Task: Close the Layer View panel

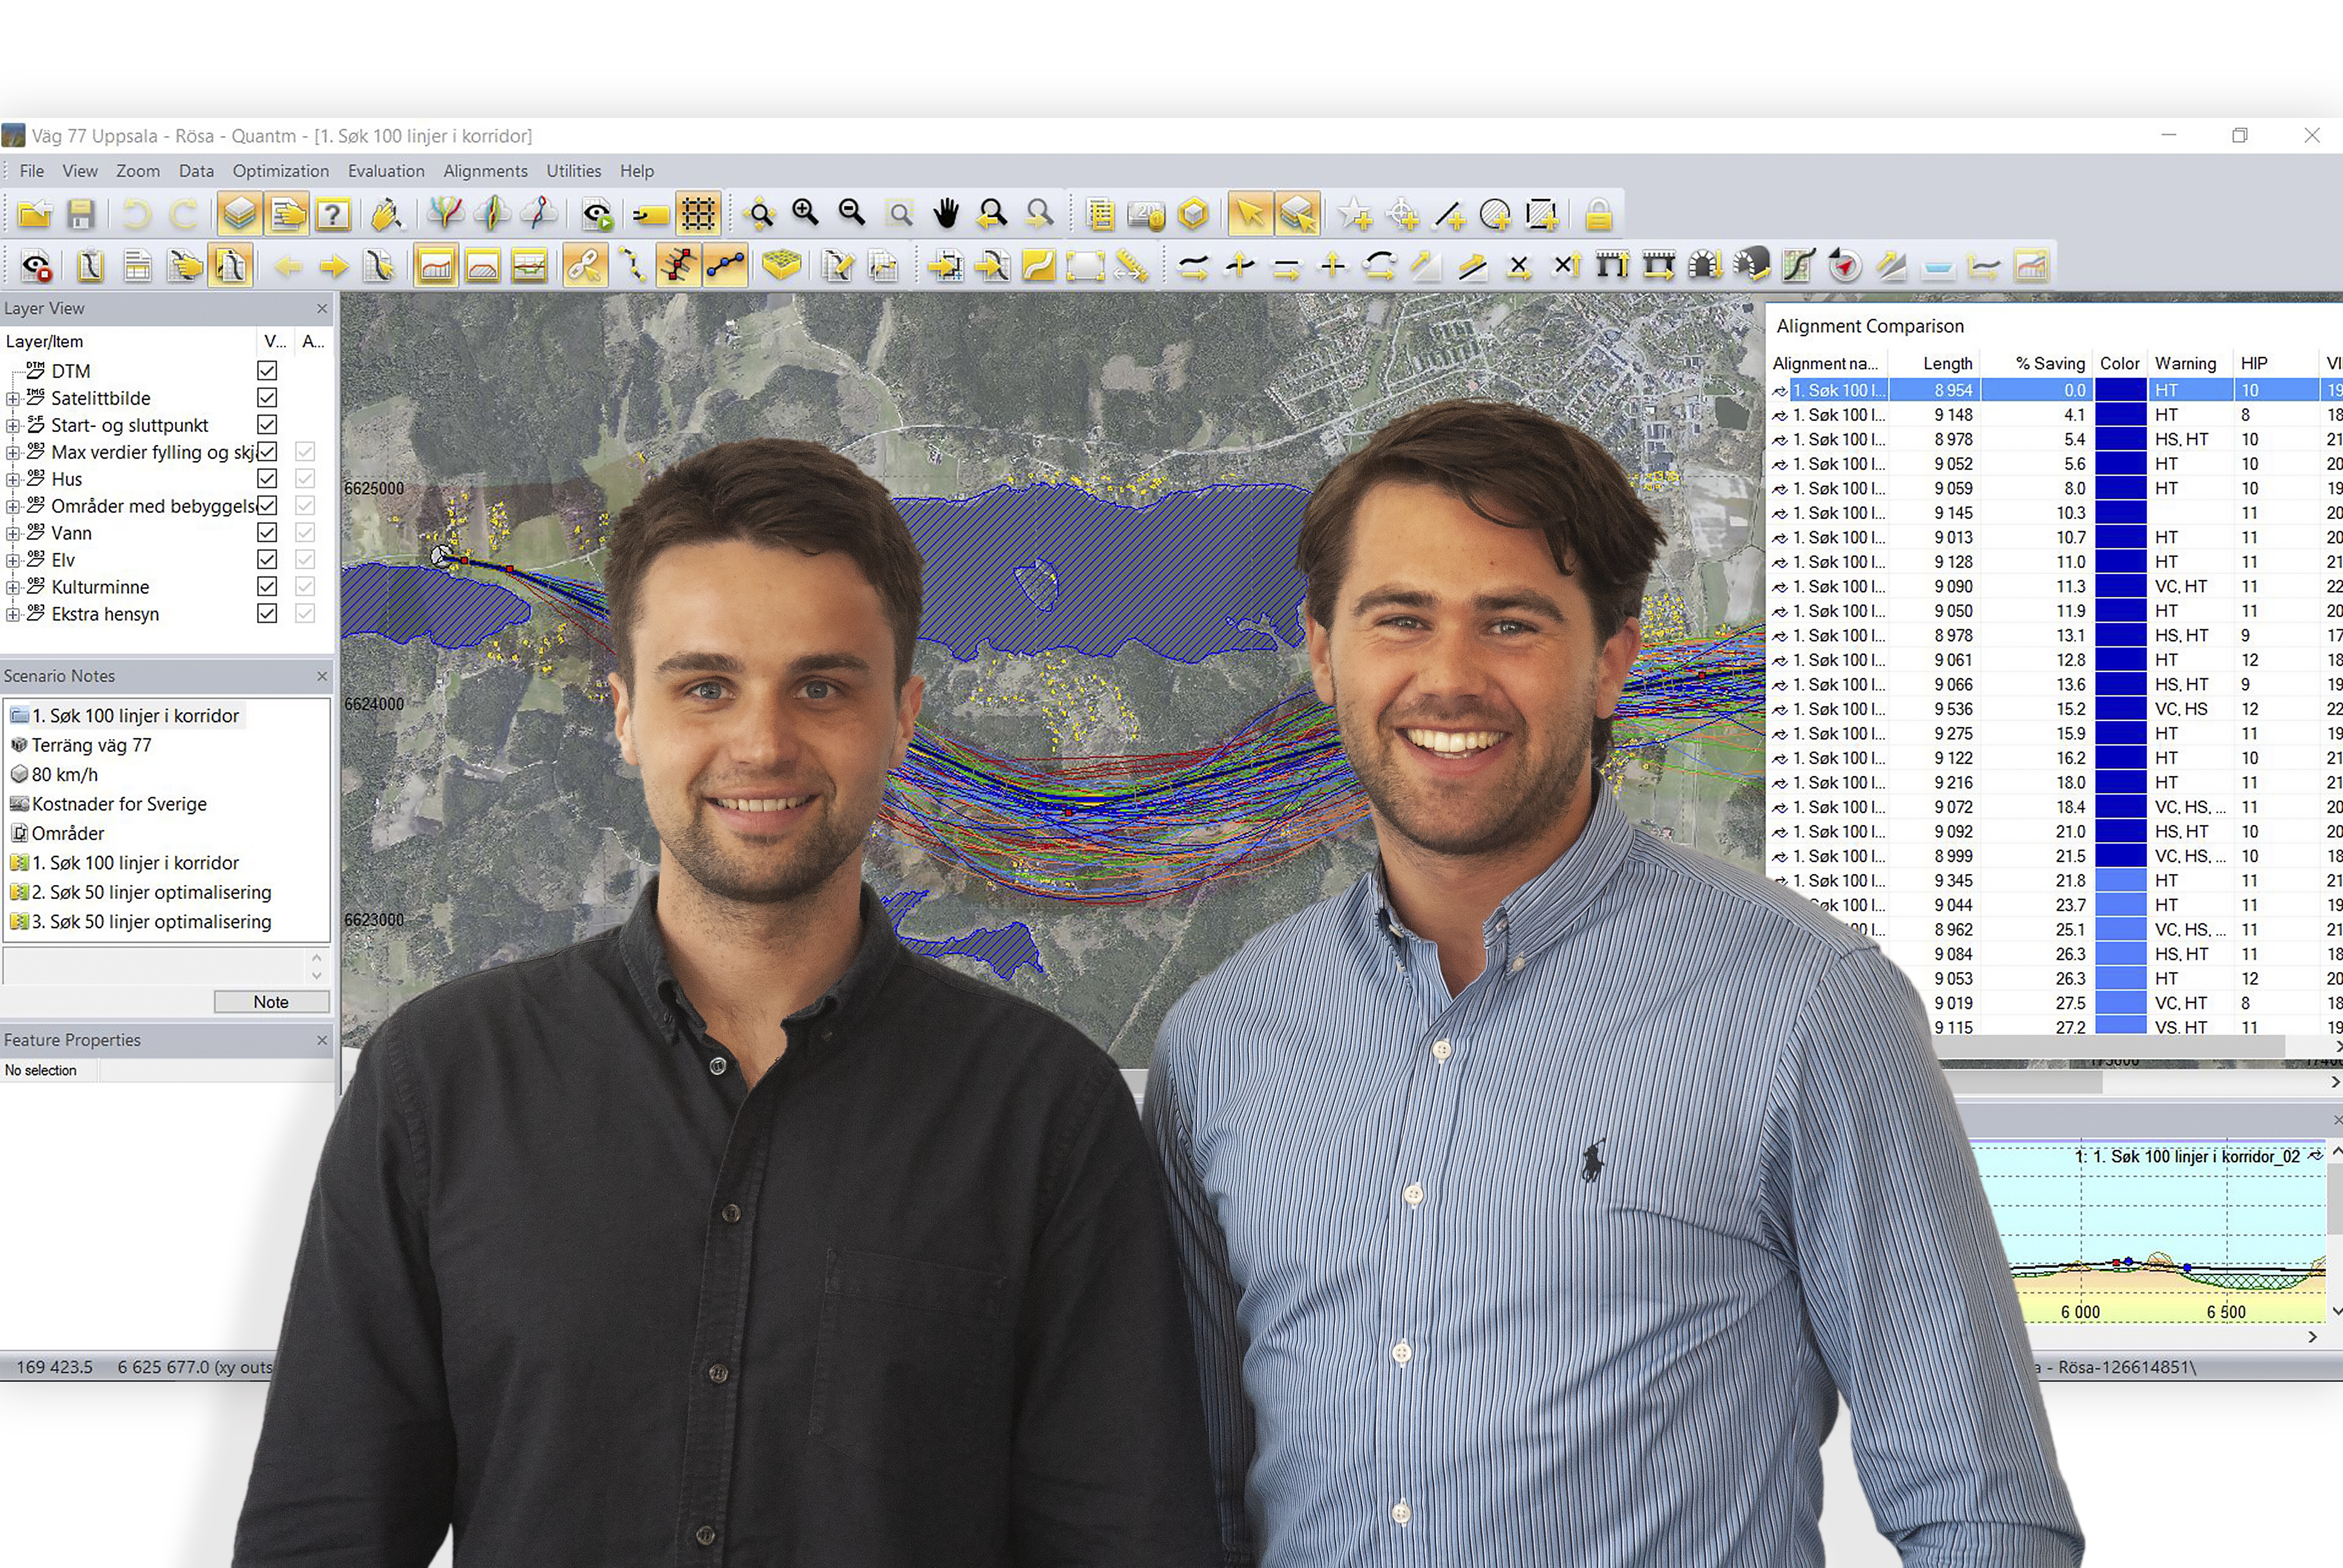Action: 322,308
